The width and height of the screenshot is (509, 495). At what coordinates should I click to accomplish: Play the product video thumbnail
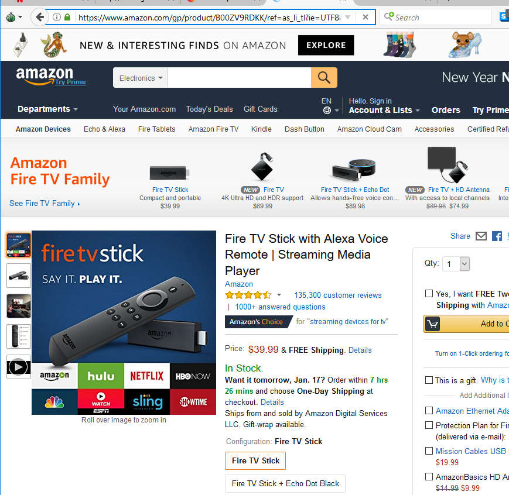pyautogui.click(x=19, y=367)
